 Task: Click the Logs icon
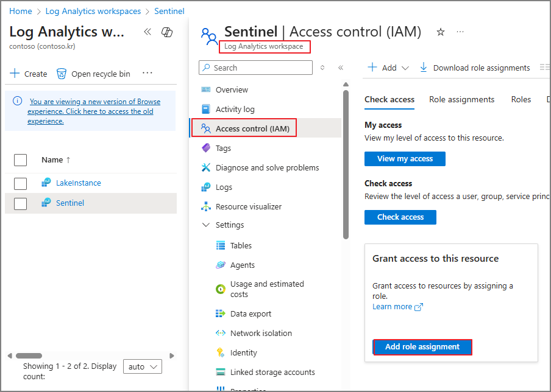206,187
